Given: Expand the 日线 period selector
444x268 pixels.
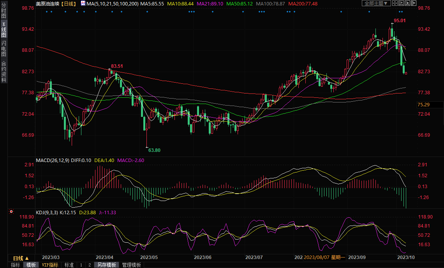Looking at the screenshot, I should point(21,258).
